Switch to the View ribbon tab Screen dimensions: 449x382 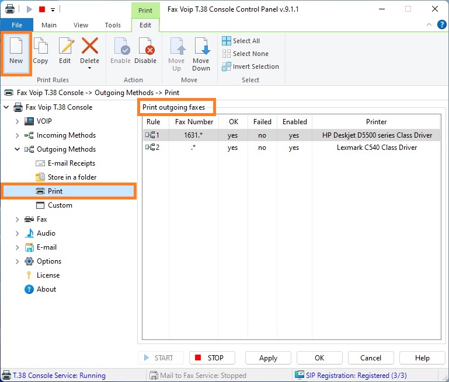pos(81,25)
